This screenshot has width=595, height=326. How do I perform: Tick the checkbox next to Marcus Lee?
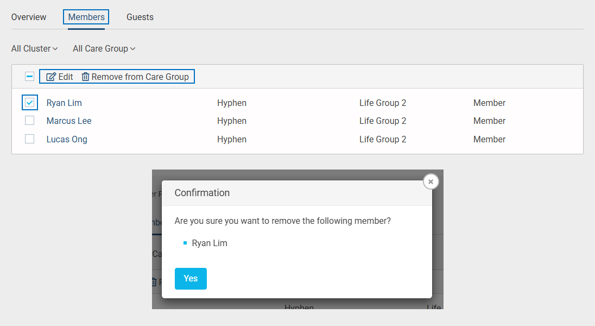click(30, 121)
